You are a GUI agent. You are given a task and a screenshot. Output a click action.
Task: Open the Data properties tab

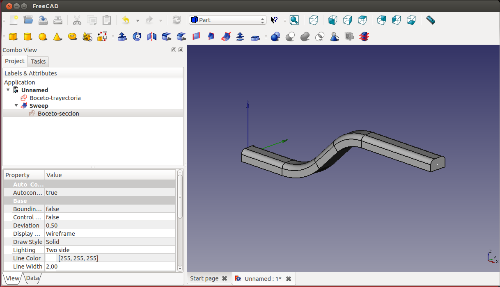pyautogui.click(x=32, y=278)
